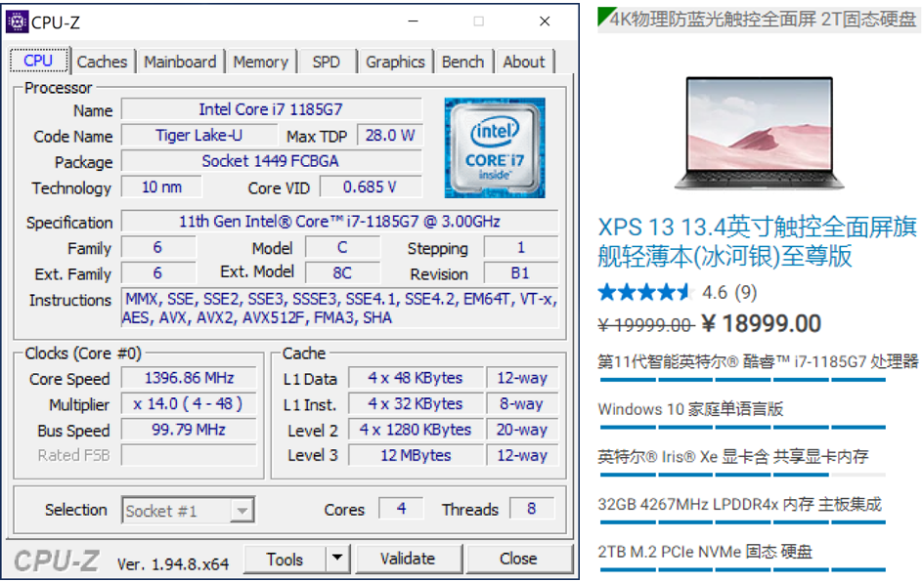The height and width of the screenshot is (582, 923).
Task: Click the Iris Xe graphics spec line
Action: [x=733, y=457]
